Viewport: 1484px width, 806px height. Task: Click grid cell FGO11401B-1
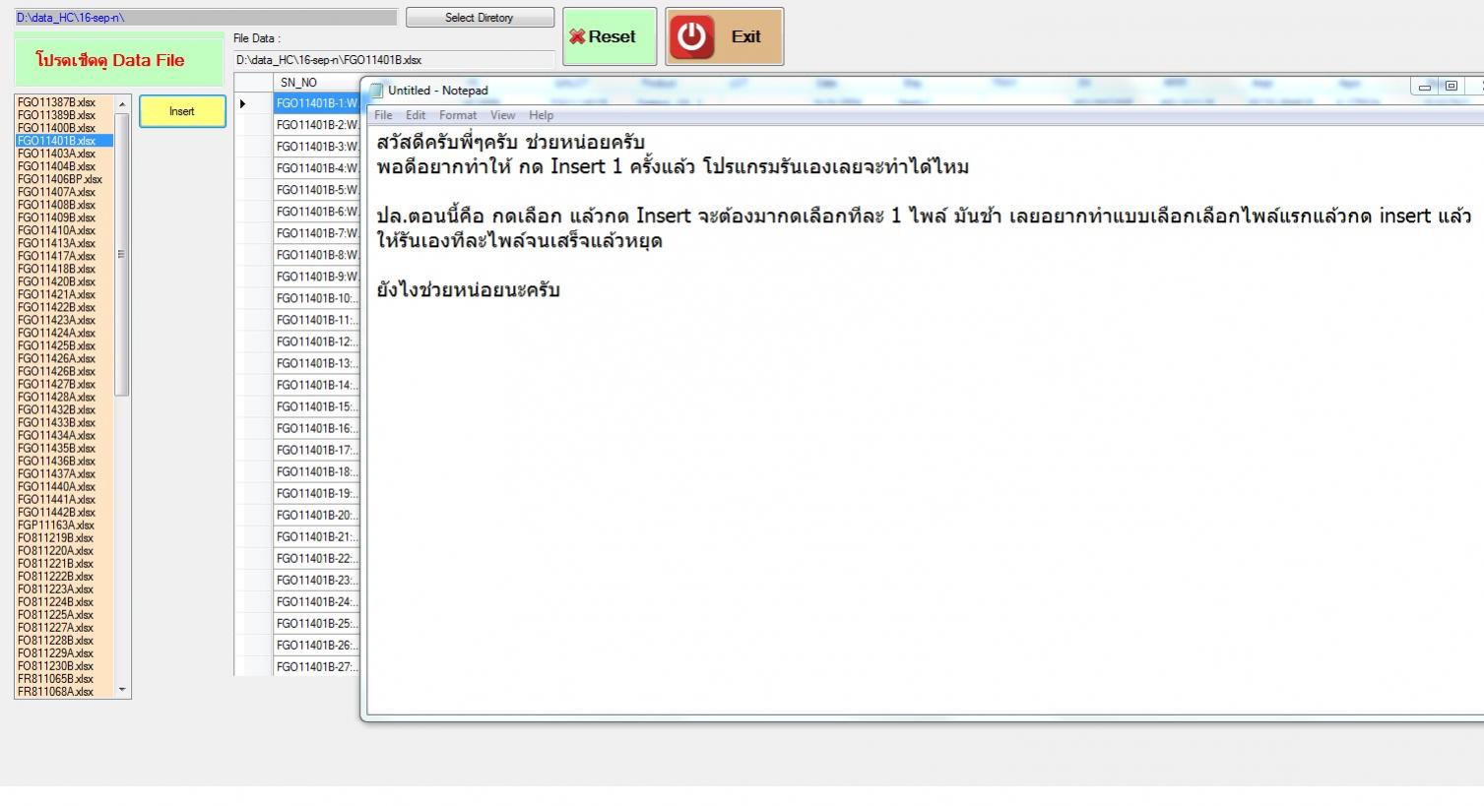click(316, 103)
